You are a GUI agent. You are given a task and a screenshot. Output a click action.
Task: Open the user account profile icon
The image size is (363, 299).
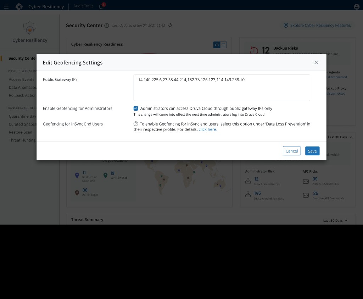[x=357, y=6]
